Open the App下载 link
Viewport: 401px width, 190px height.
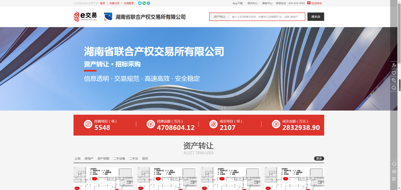pos(237,3)
